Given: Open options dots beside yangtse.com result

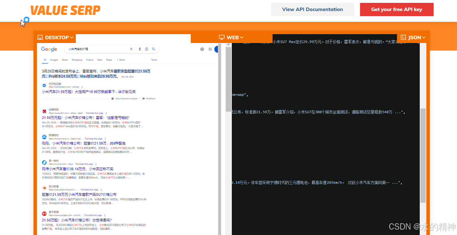Looking at the screenshot, I should tap(105, 215).
